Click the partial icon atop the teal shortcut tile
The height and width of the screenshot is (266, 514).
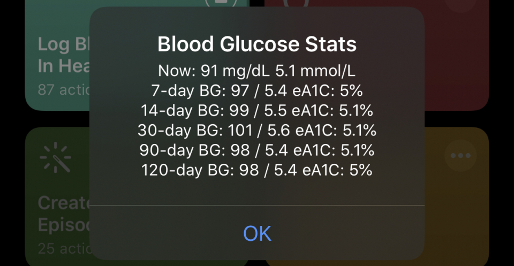pyautogui.click(x=221, y=3)
